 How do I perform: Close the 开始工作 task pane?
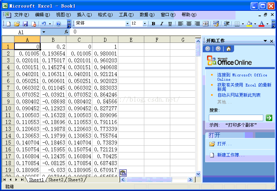(x=272, y=41)
